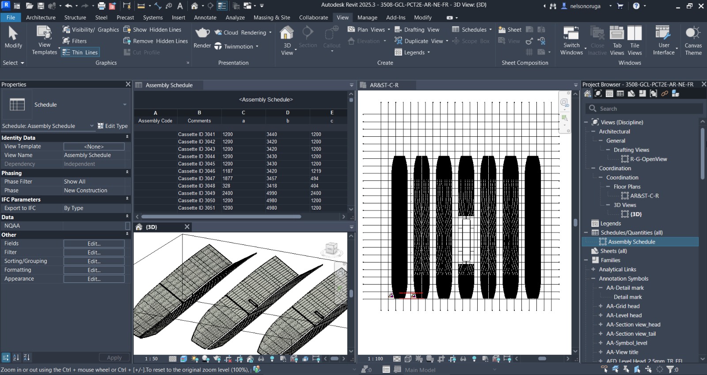Click Show Hidden Lines

tap(152, 30)
